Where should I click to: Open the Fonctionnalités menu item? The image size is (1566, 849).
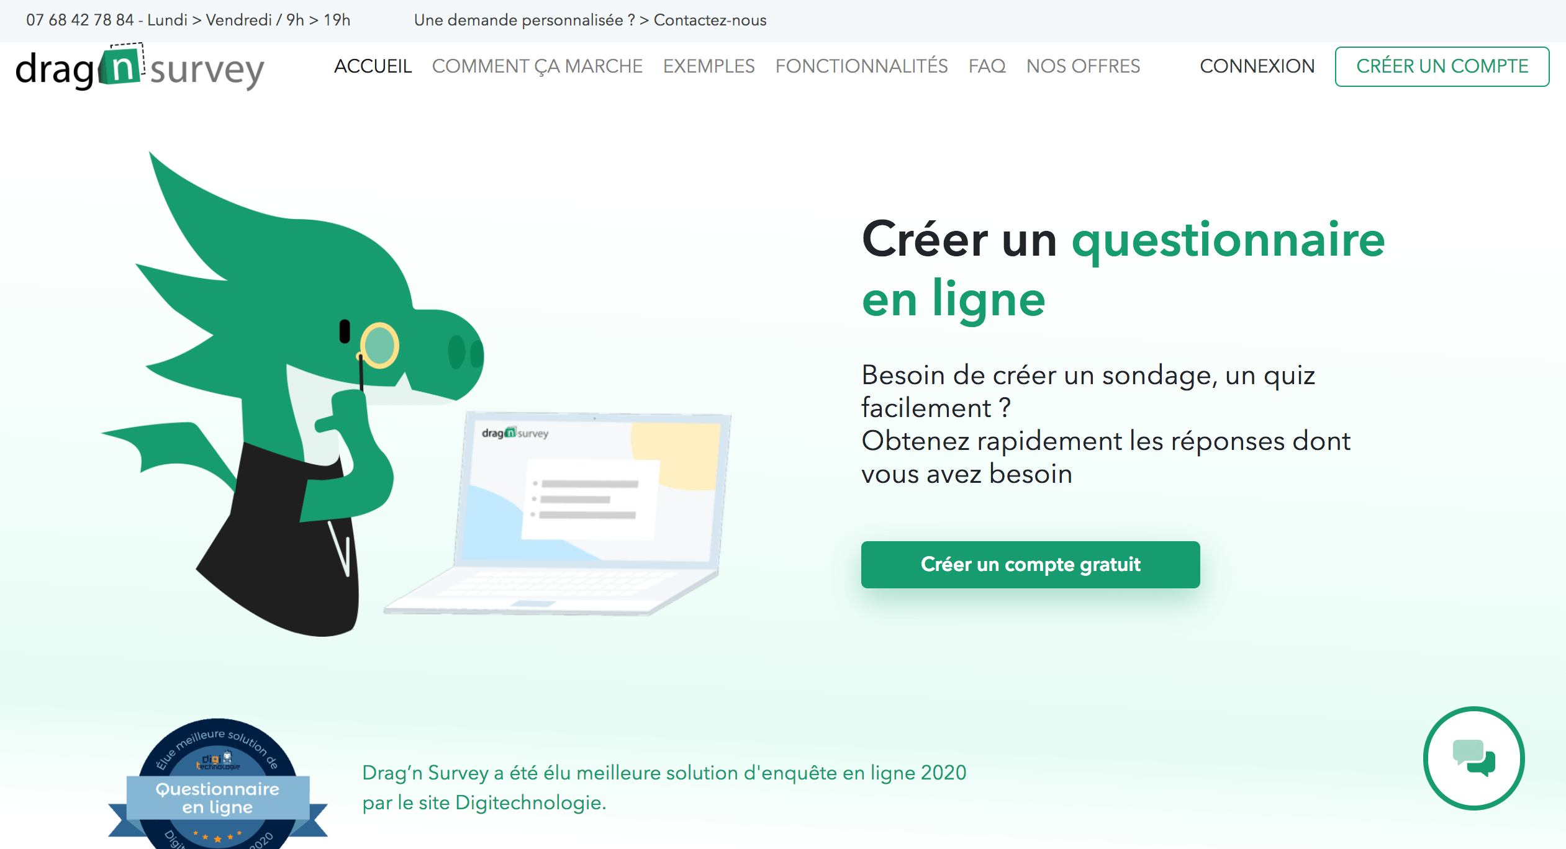coord(861,66)
